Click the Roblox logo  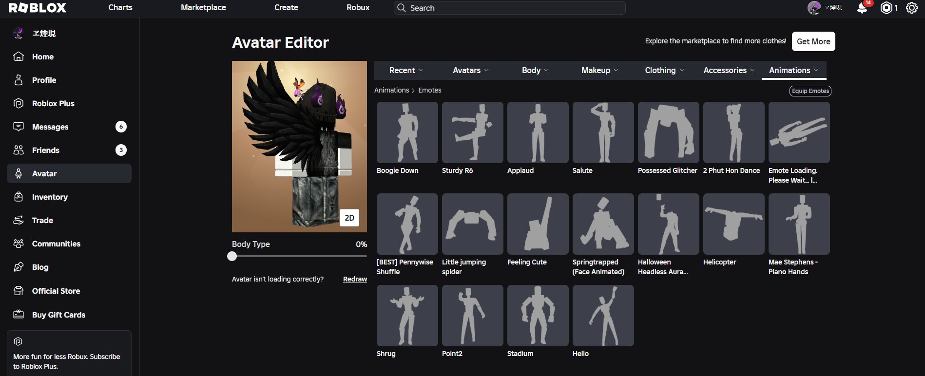(x=38, y=8)
